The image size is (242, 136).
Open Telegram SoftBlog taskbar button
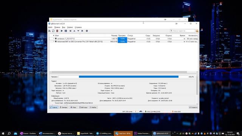tap(104, 133)
